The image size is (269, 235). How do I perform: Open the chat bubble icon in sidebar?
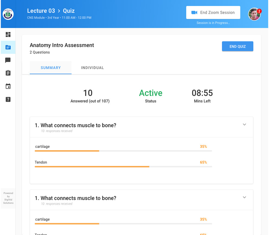click(x=8, y=60)
